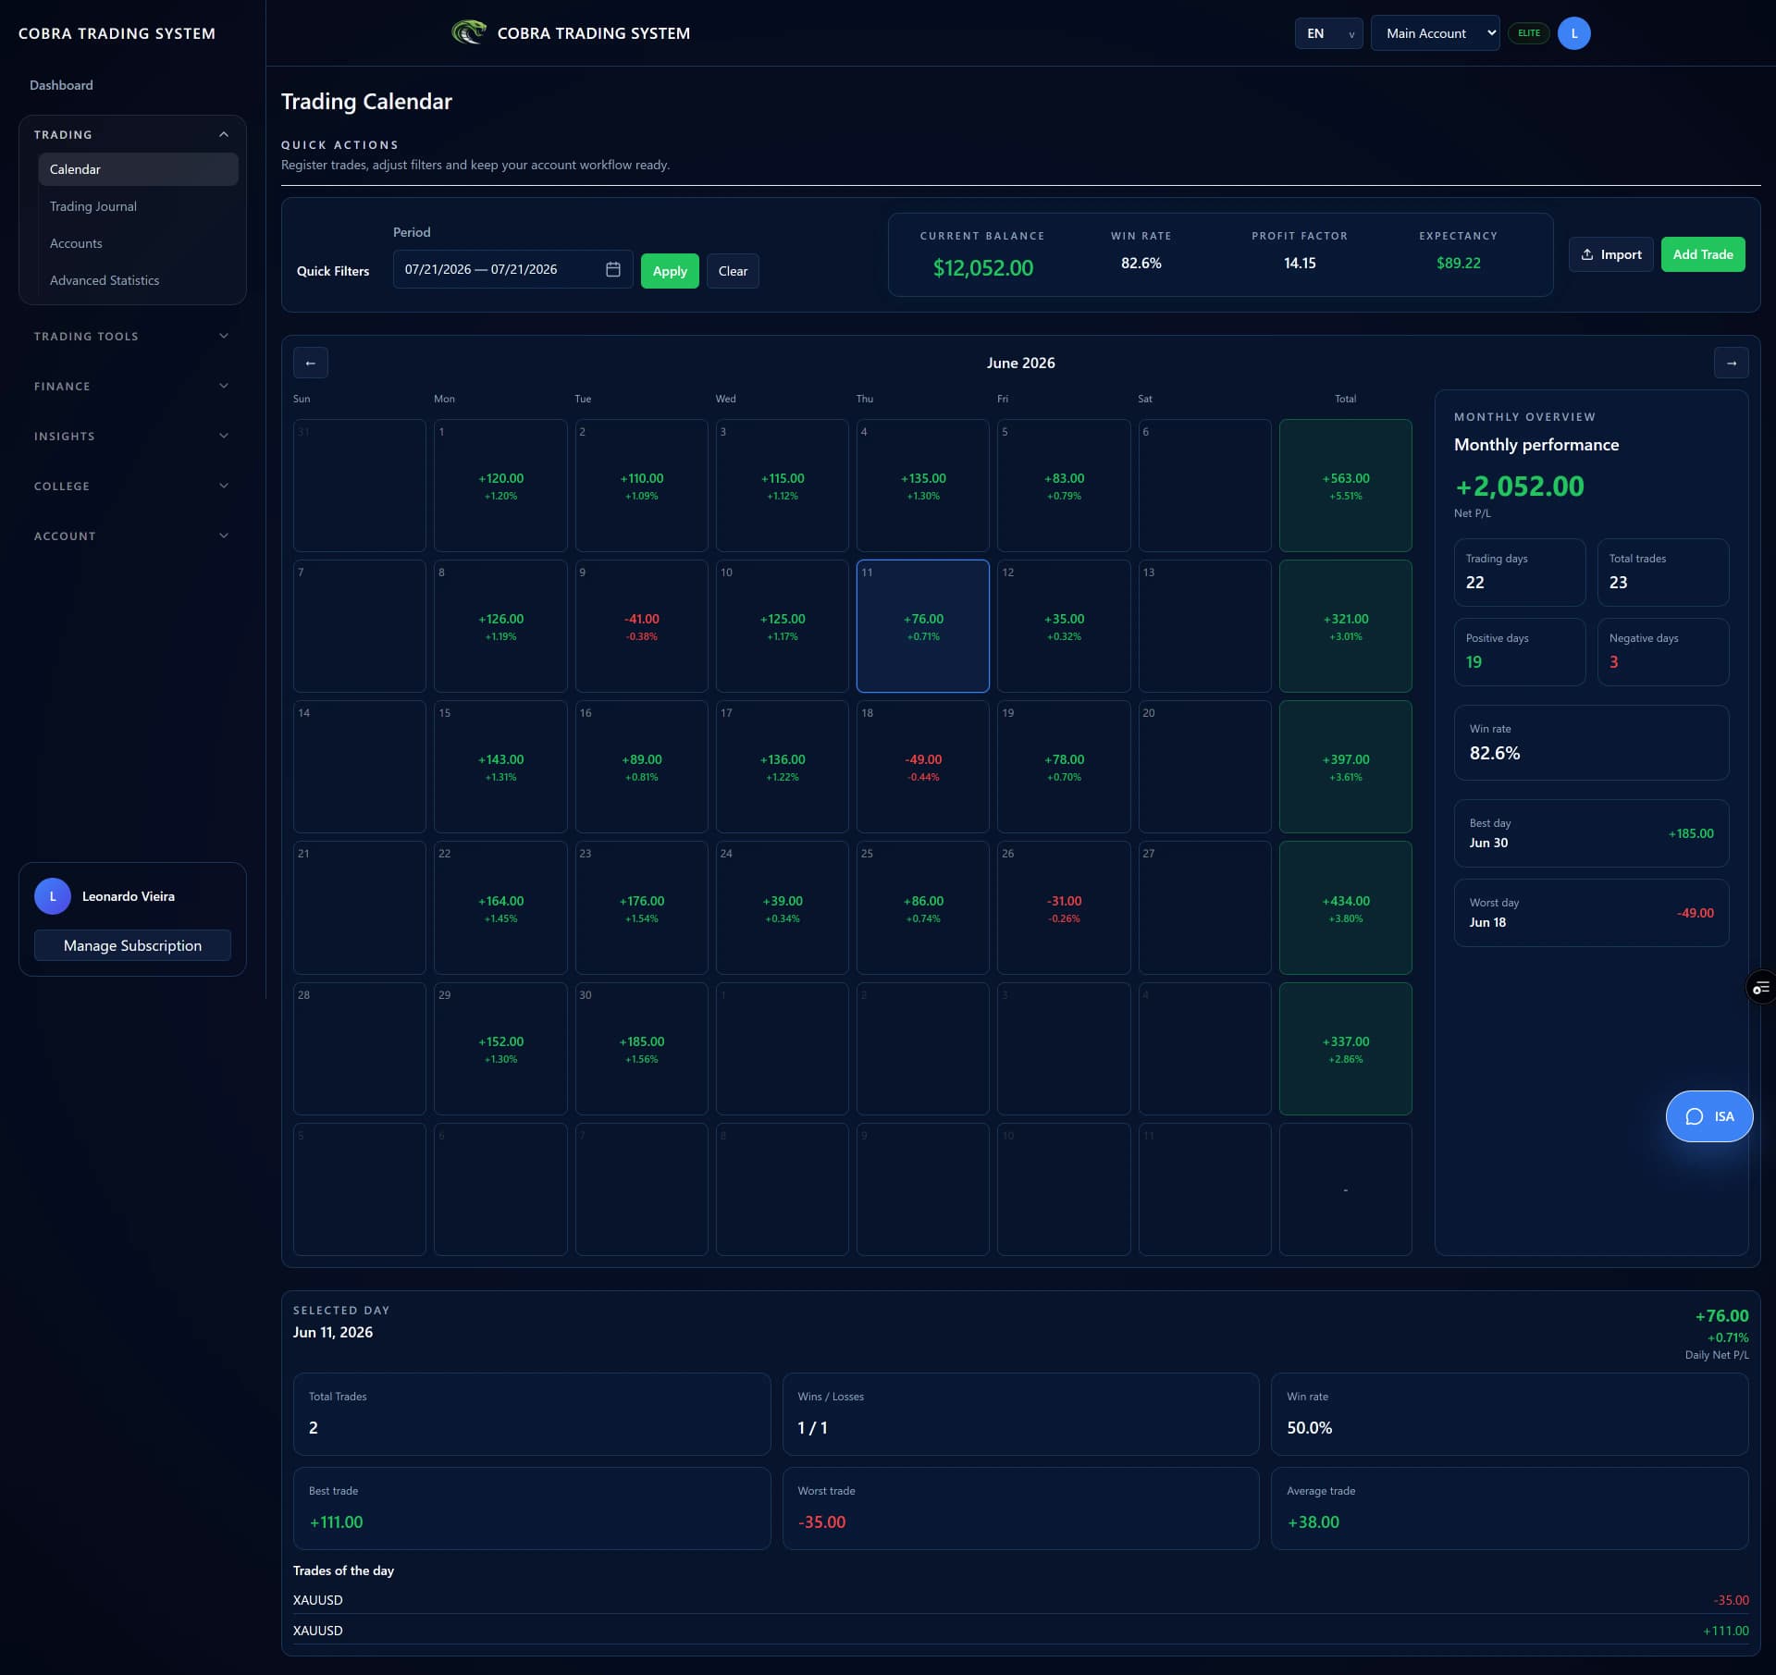The image size is (1776, 1675).
Task: Click the Worst day Jun 18 card
Action: click(x=1591, y=913)
